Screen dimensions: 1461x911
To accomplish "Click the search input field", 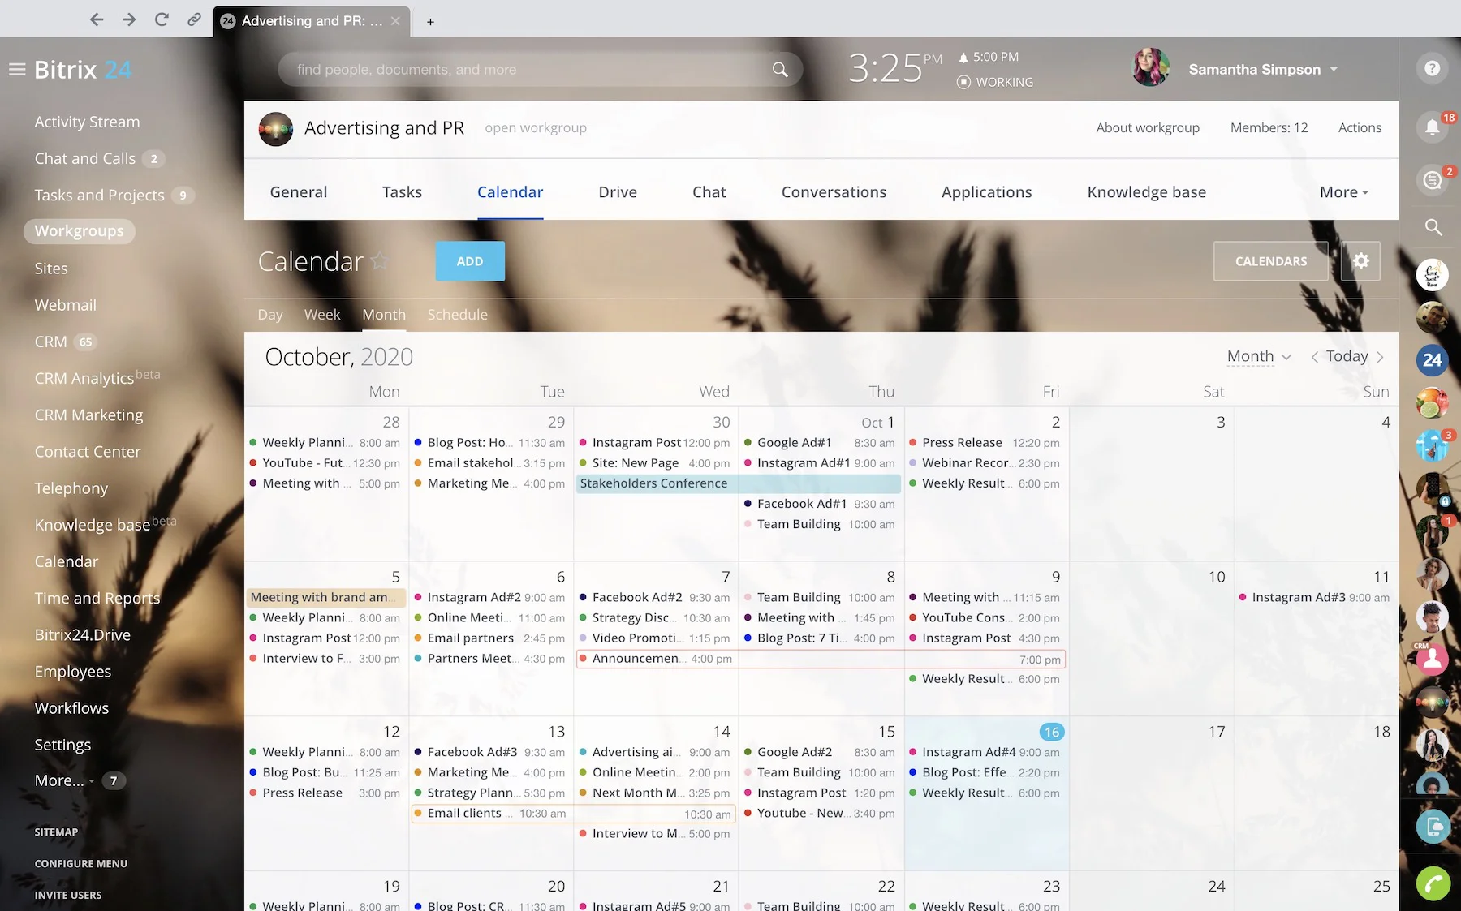I will [528, 70].
